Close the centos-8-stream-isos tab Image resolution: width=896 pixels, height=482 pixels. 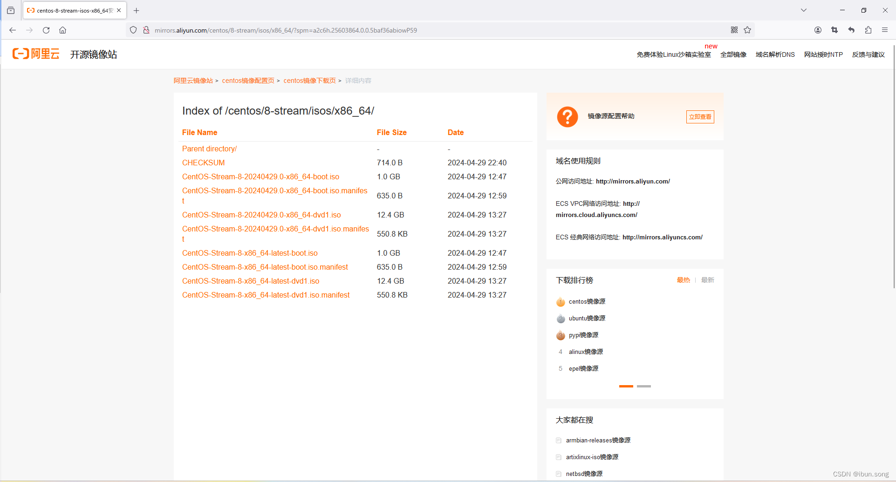pos(119,10)
